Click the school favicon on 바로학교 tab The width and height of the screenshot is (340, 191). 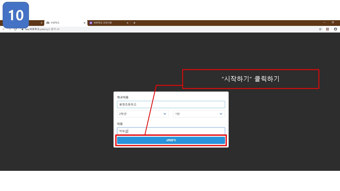pos(48,23)
